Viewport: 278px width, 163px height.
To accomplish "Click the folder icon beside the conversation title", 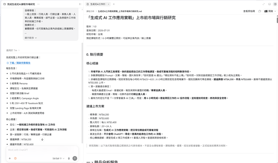I will [x=5, y=4].
